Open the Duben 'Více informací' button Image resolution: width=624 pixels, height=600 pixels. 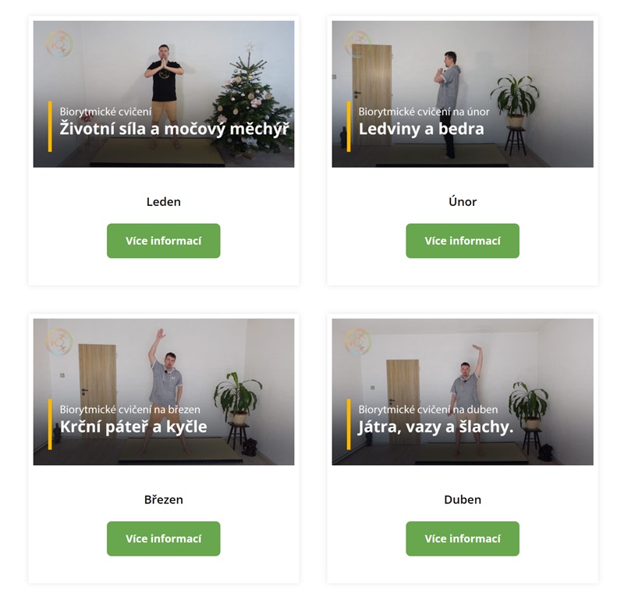463,538
